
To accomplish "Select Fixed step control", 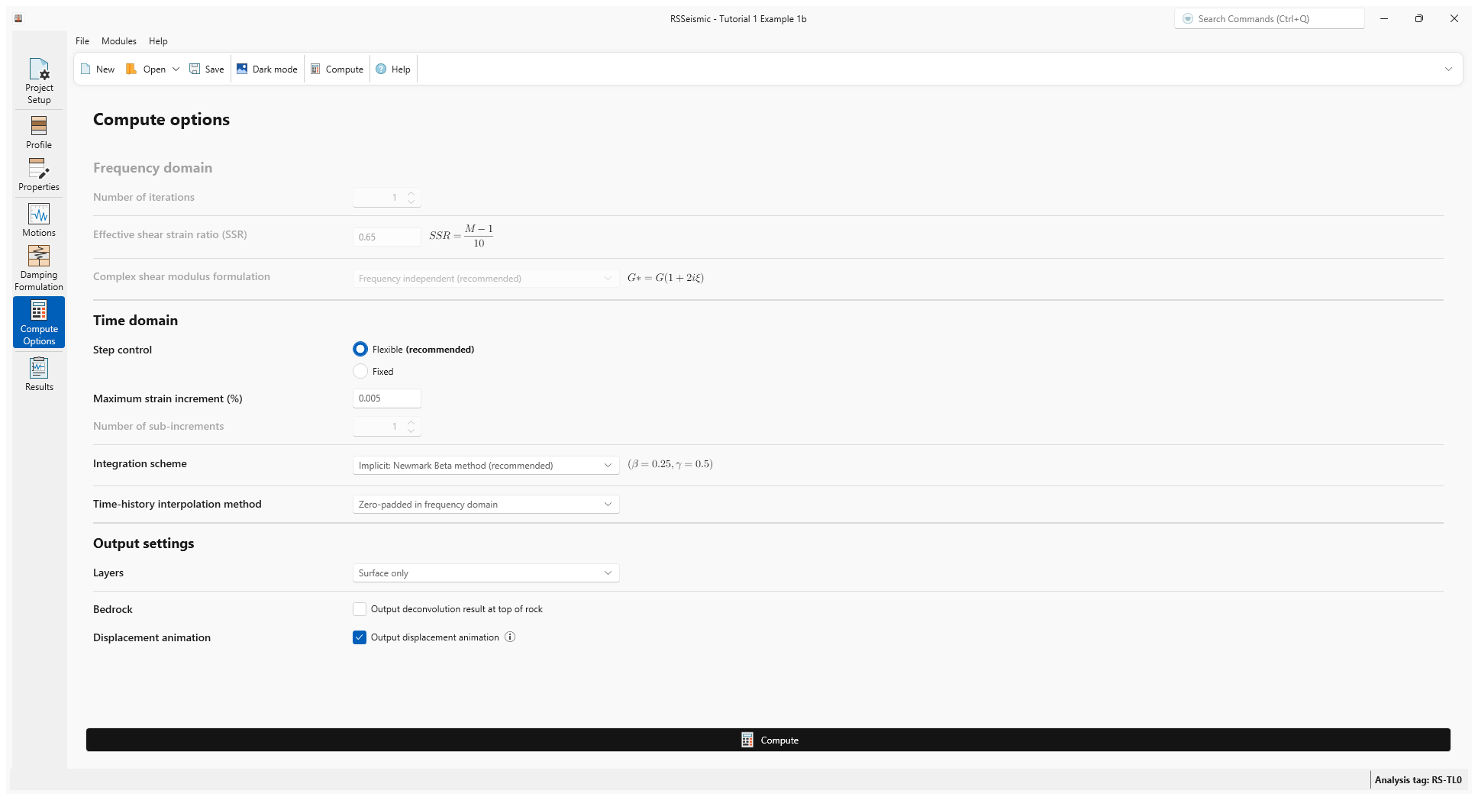I will [360, 371].
